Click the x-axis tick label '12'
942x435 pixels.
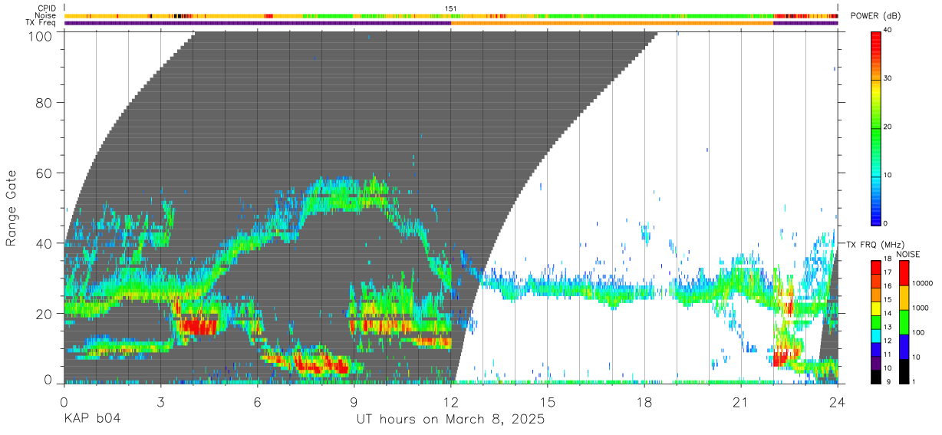451,402
